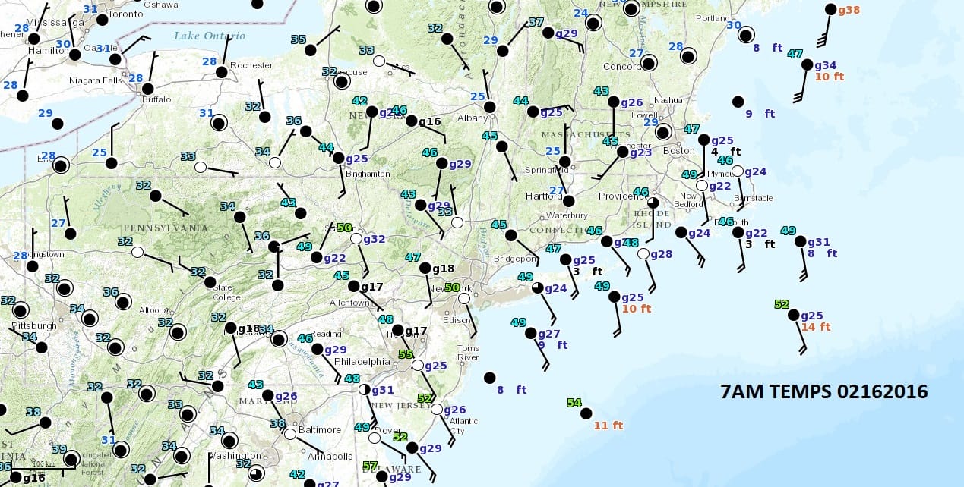Click the Albany station circle
The image size is (964, 487).
pos(490,107)
